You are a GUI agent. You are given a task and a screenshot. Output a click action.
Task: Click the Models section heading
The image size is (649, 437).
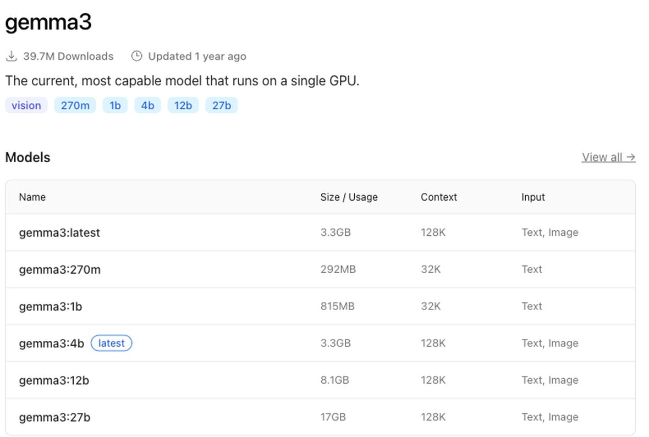pyautogui.click(x=28, y=157)
